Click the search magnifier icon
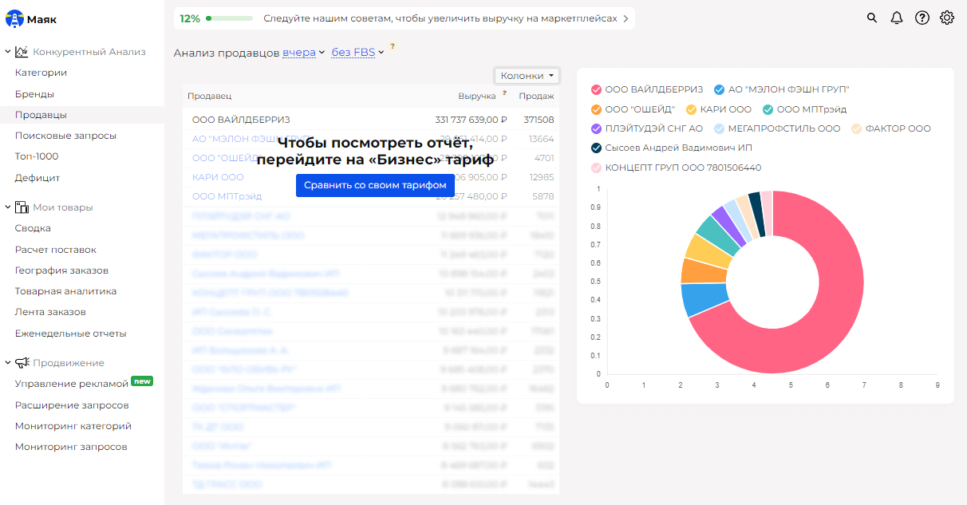The height and width of the screenshot is (505, 967). [872, 18]
